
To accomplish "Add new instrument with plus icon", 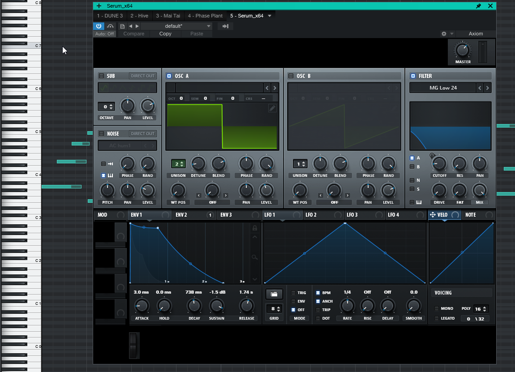I will coord(99,6).
